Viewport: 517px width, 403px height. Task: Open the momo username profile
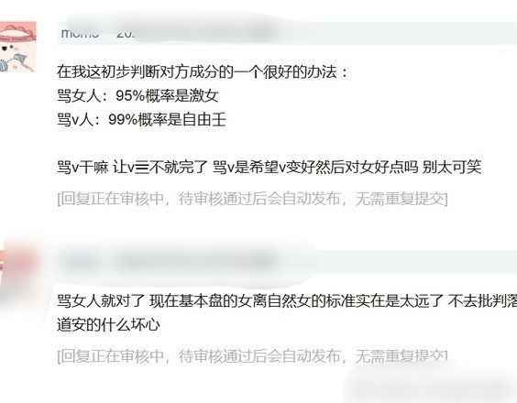coord(80,33)
